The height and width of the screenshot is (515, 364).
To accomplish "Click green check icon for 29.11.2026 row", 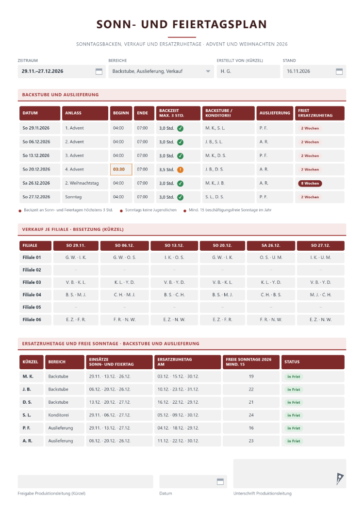I will 180,128.
